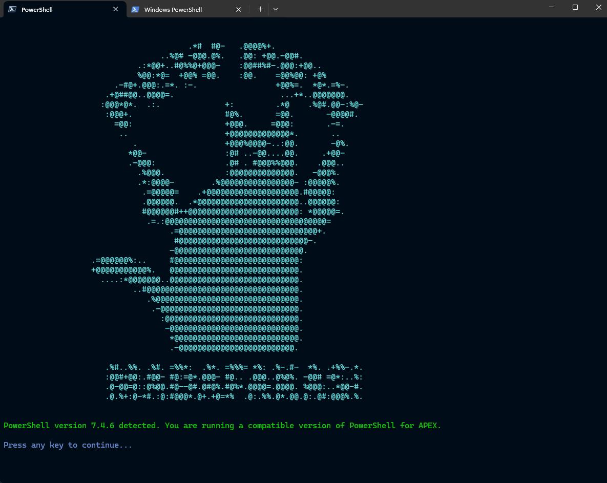Viewport: 607px width, 483px height.
Task: Close the PowerShell tab
Action: [115, 9]
